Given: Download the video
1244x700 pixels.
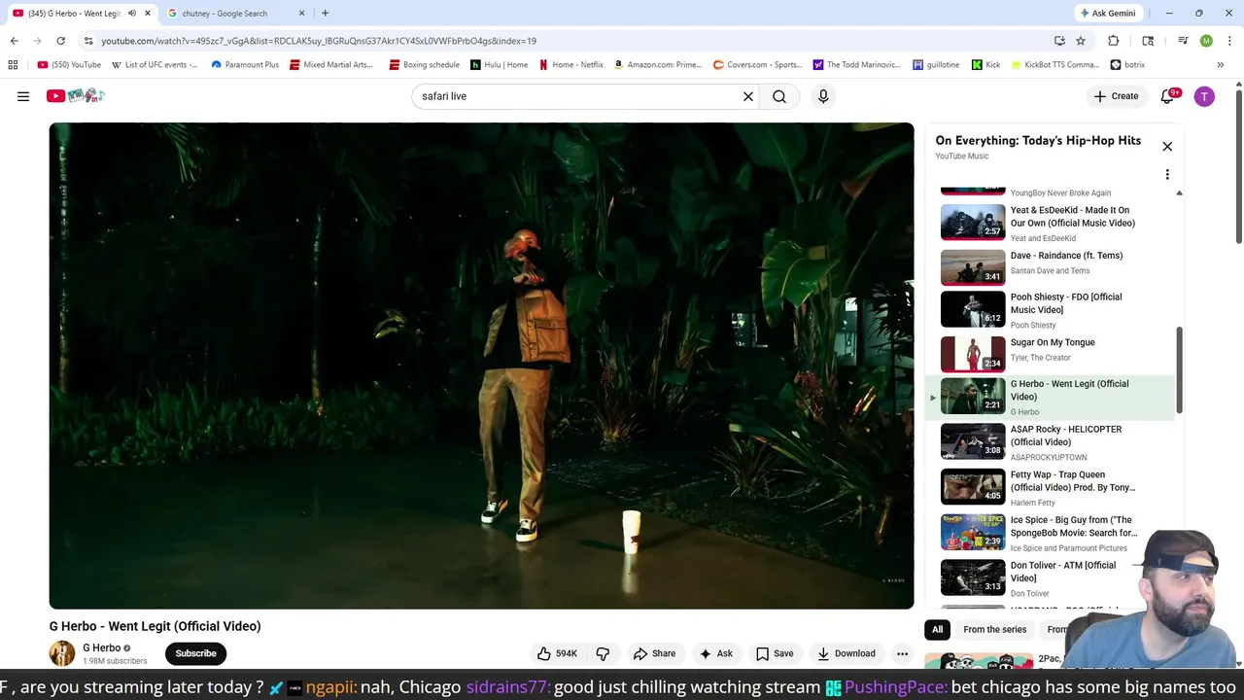Looking at the screenshot, I should point(847,653).
